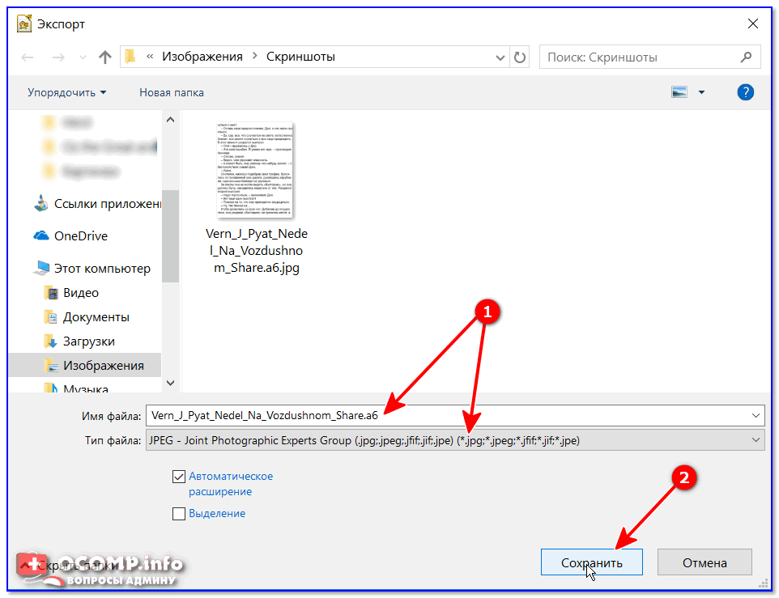779x598 pixels.
Task: Close the Экспорт dialog
Action: click(752, 23)
